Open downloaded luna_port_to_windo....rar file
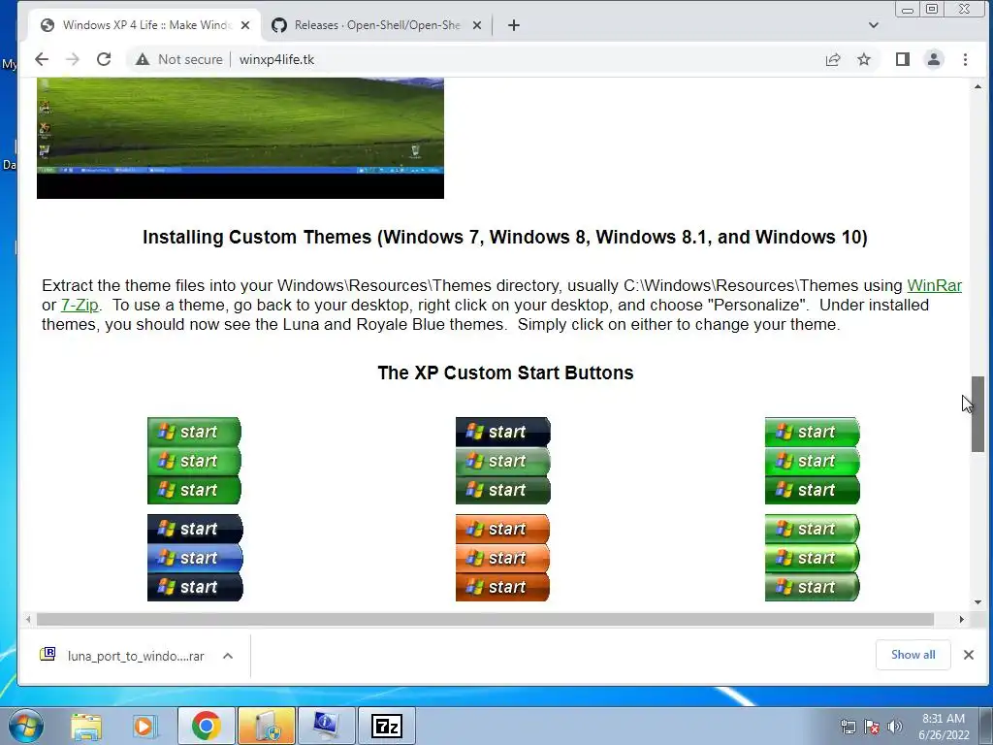This screenshot has width=993, height=745. coord(121,656)
